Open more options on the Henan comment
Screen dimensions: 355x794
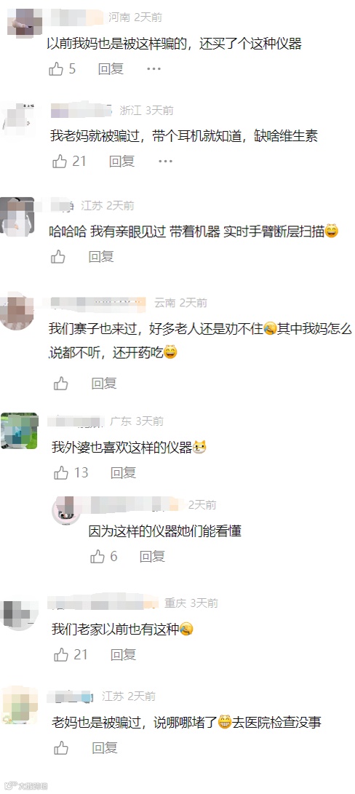[154, 69]
